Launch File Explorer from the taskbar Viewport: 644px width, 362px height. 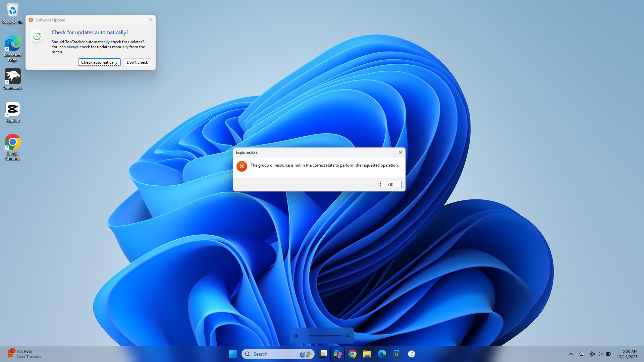coord(367,354)
